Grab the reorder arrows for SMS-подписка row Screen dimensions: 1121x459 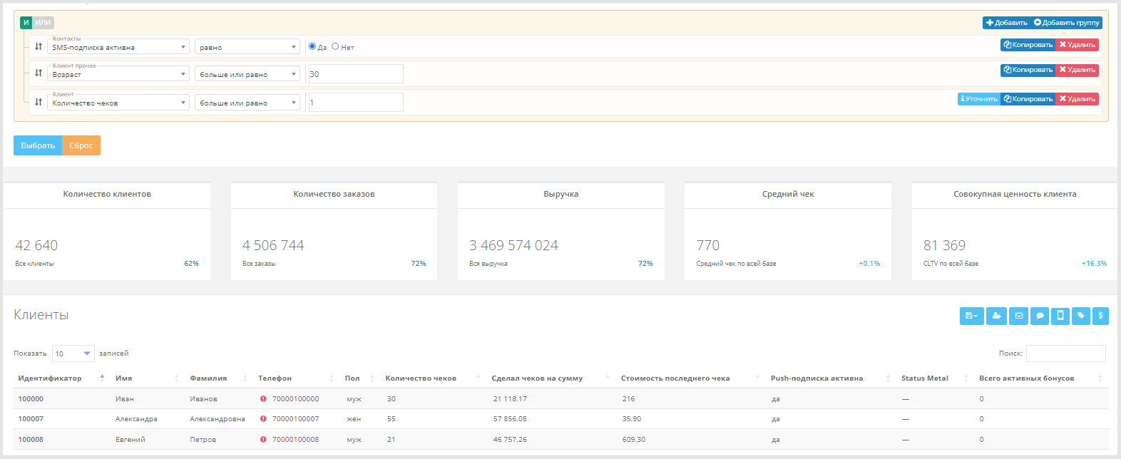tap(39, 46)
